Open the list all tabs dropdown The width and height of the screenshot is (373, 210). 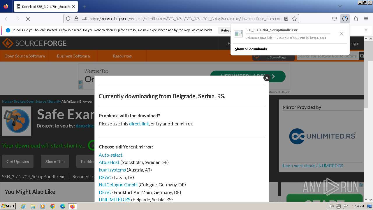tap(340, 6)
